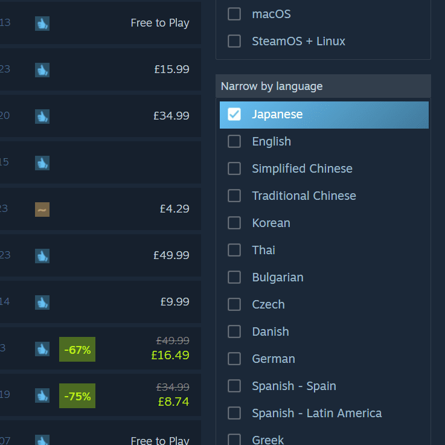Select the SteamOS + Linux checkbox
This screenshot has height=445, width=445.
point(234,42)
